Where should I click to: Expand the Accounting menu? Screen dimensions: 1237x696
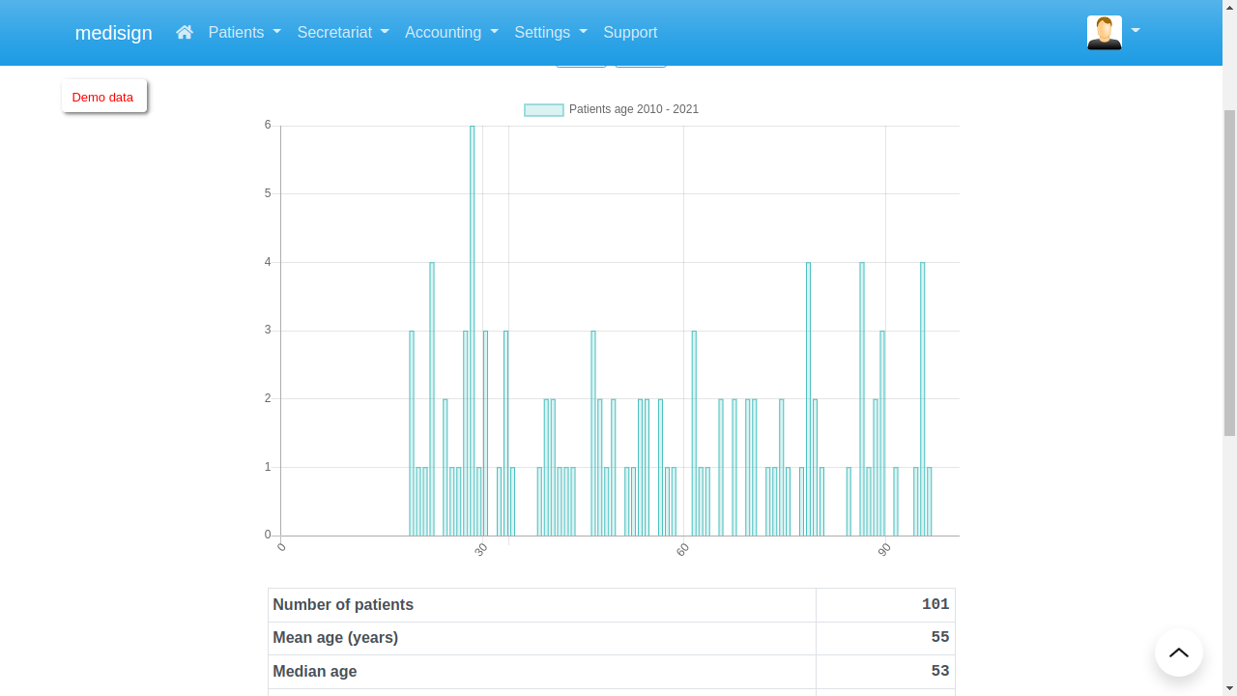(451, 32)
